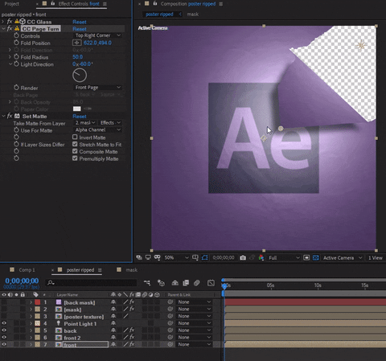Click the search icon in the timeline
The width and height of the screenshot is (386, 361).
pyautogui.click(x=50, y=282)
